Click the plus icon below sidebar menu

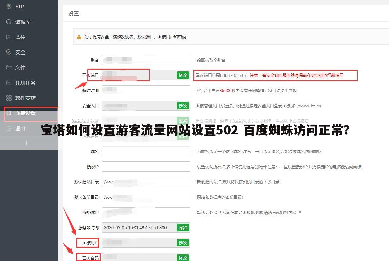(26, 143)
